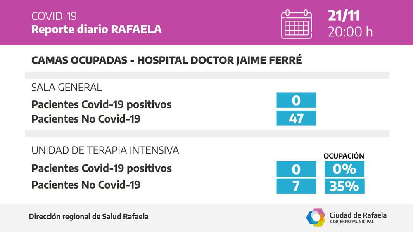
Task: Click the Ciudad de Rafaela hexagon logo
Action: (316, 218)
